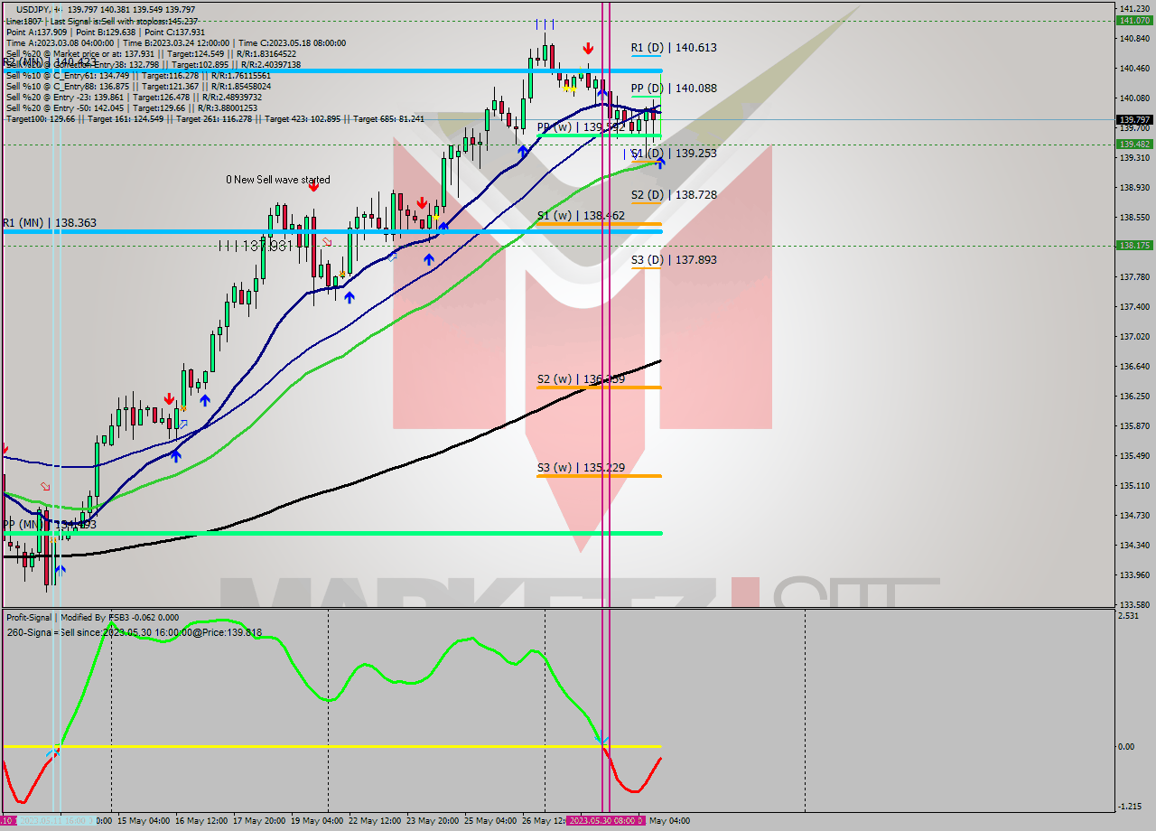This screenshot has height=831, width=1156.
Task: Click the red sell arrow above the recent high candles
Action: (588, 46)
